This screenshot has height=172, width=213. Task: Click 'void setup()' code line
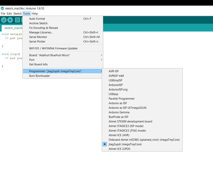pyautogui.click(x=12, y=34)
